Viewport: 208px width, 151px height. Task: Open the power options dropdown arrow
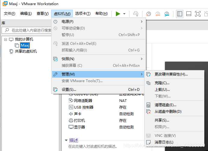click(124, 14)
